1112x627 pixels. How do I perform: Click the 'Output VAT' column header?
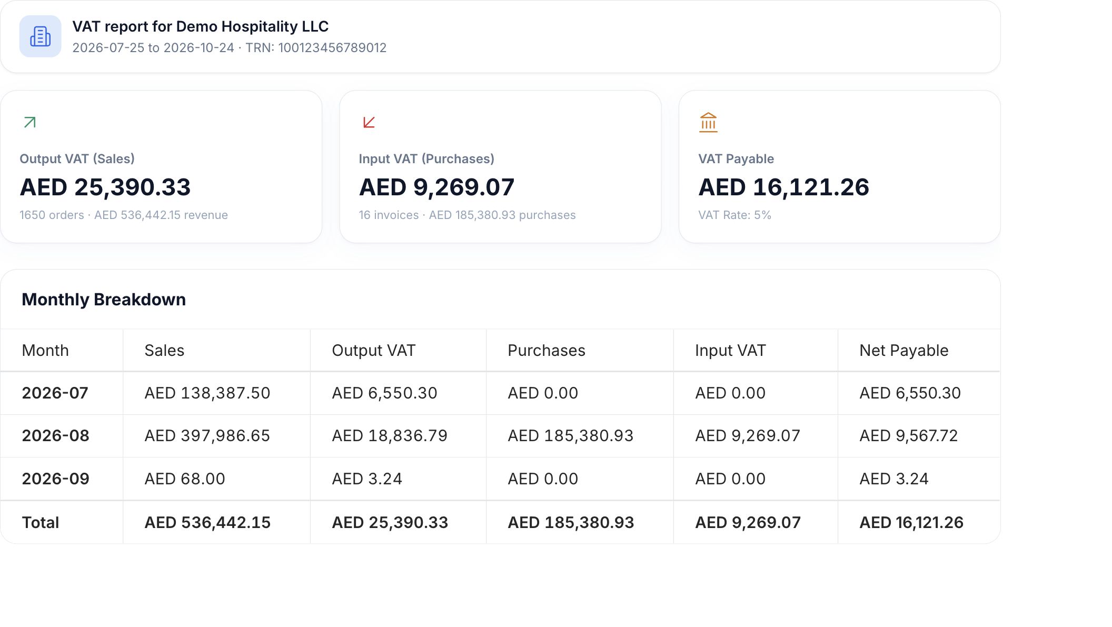pos(374,351)
